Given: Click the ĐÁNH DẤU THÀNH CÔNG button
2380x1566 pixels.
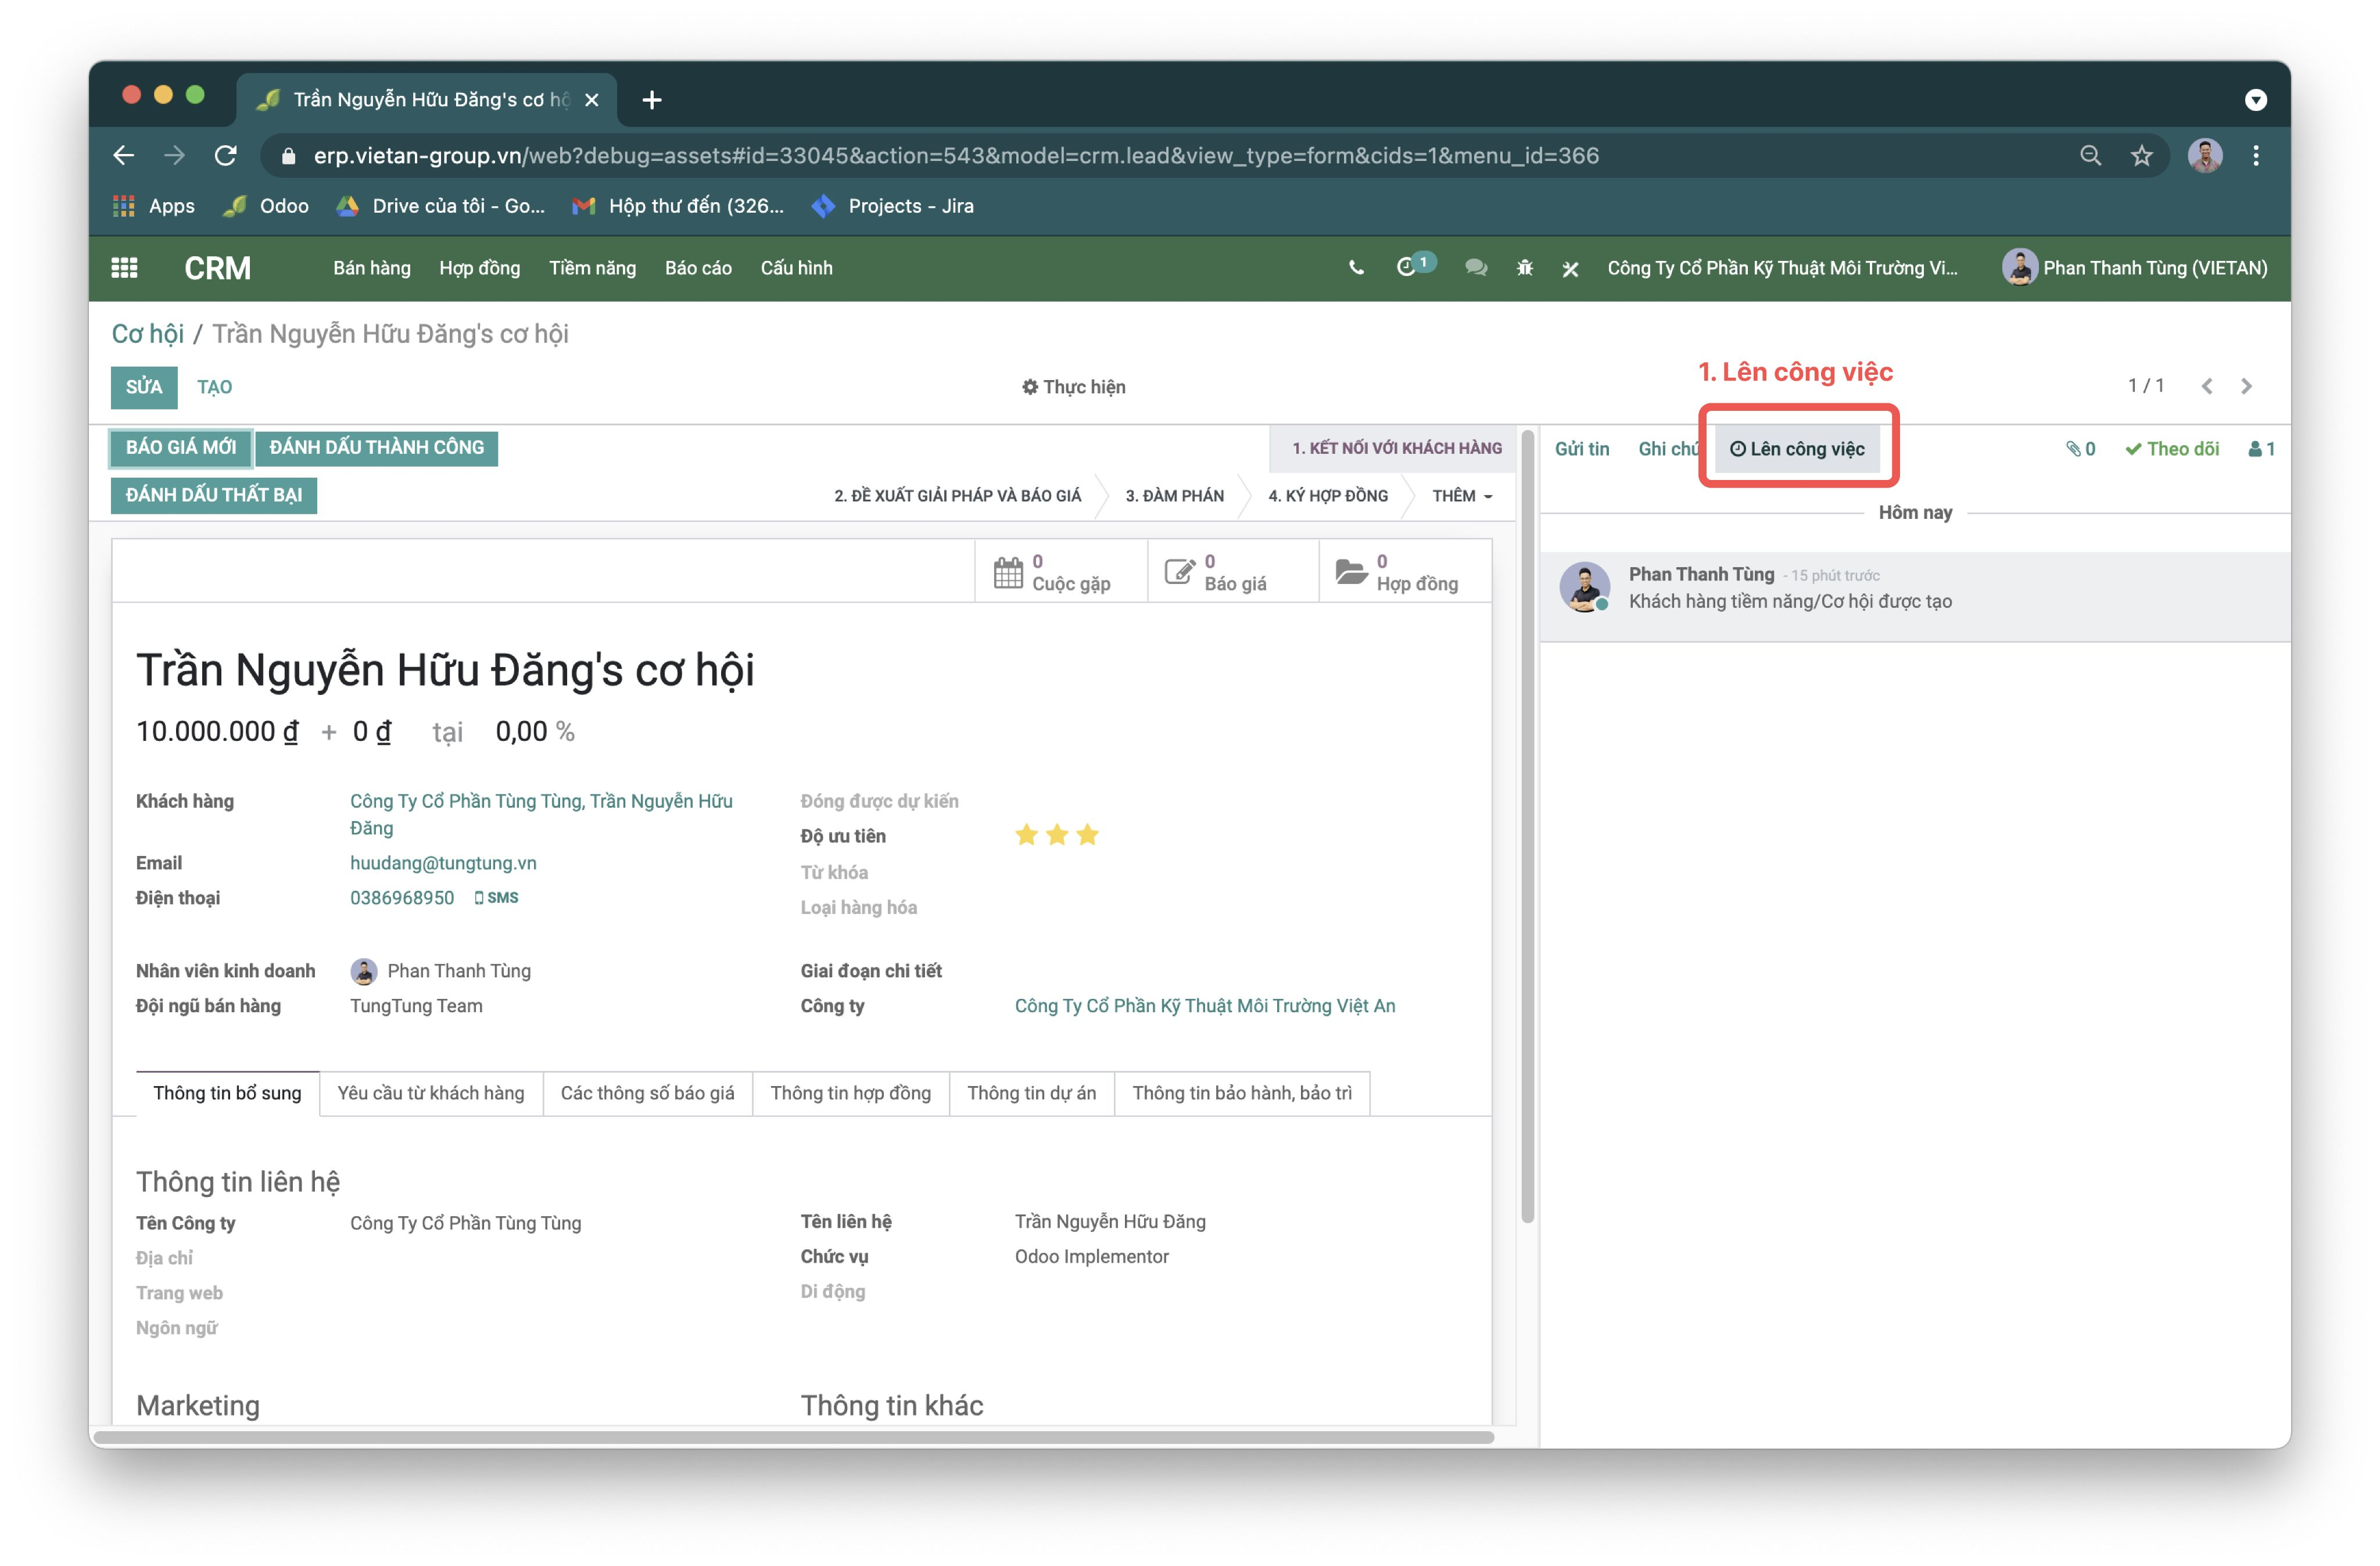Looking at the screenshot, I should click(376, 448).
